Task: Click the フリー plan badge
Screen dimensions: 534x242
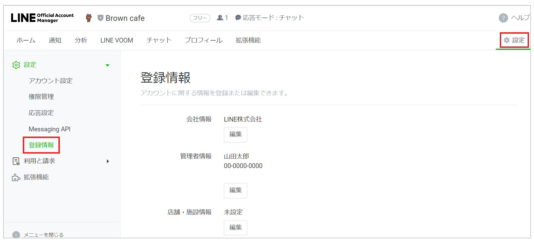Action: 200,18
